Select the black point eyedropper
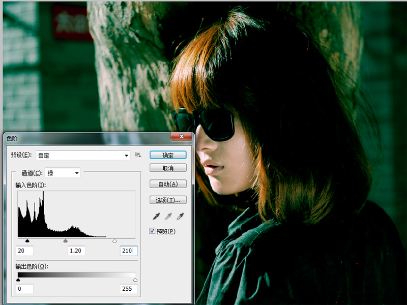Image resolution: width=407 pixels, height=305 pixels. pyautogui.click(x=157, y=217)
